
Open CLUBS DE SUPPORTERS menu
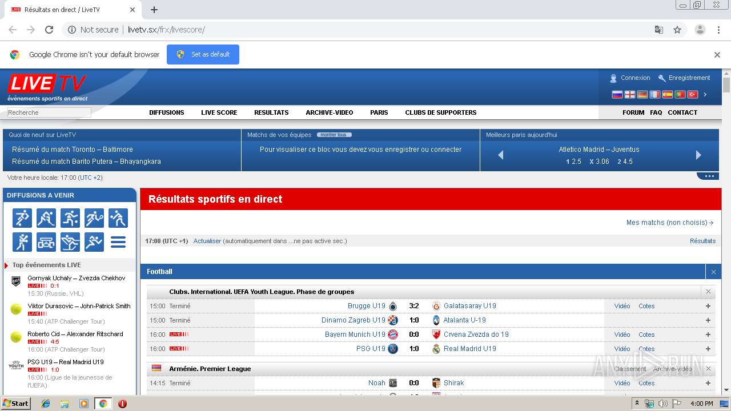pos(441,112)
